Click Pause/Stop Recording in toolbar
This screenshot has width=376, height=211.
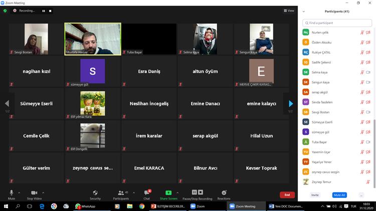(x=198, y=194)
